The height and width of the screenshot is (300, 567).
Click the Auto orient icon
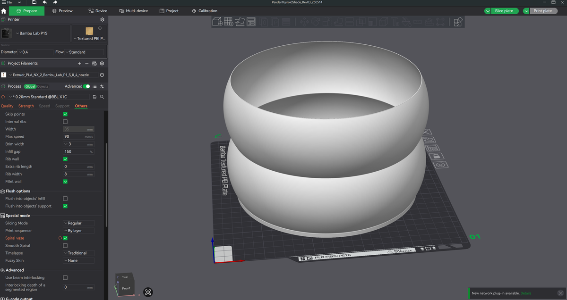(240, 21)
